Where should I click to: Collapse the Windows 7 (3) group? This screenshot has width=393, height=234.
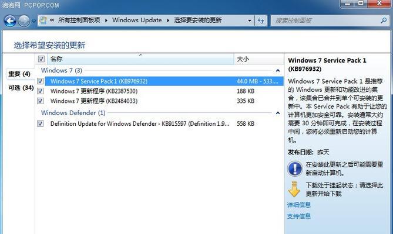[278, 71]
